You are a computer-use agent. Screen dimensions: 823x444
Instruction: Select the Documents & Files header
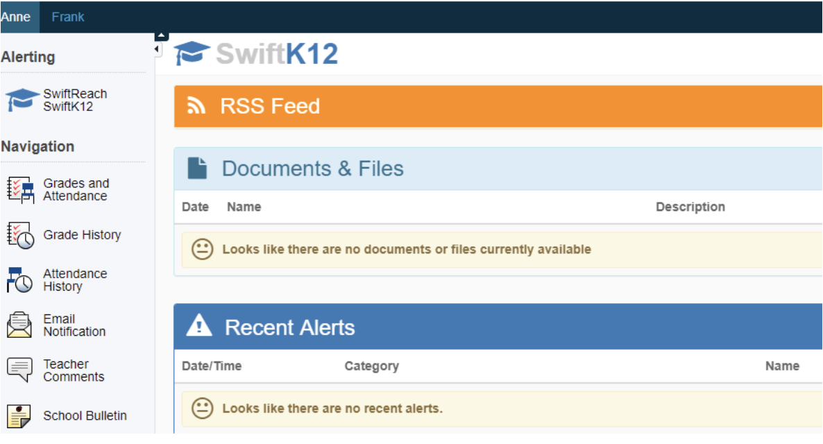[498, 169]
